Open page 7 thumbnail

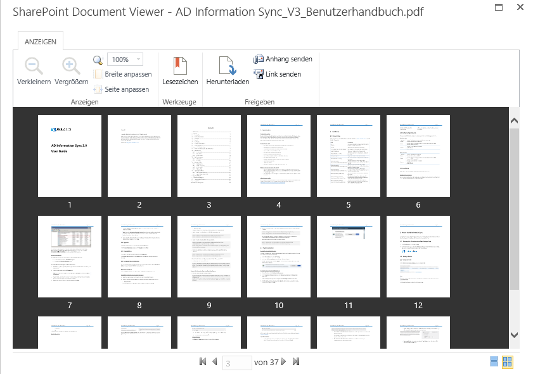[70, 256]
